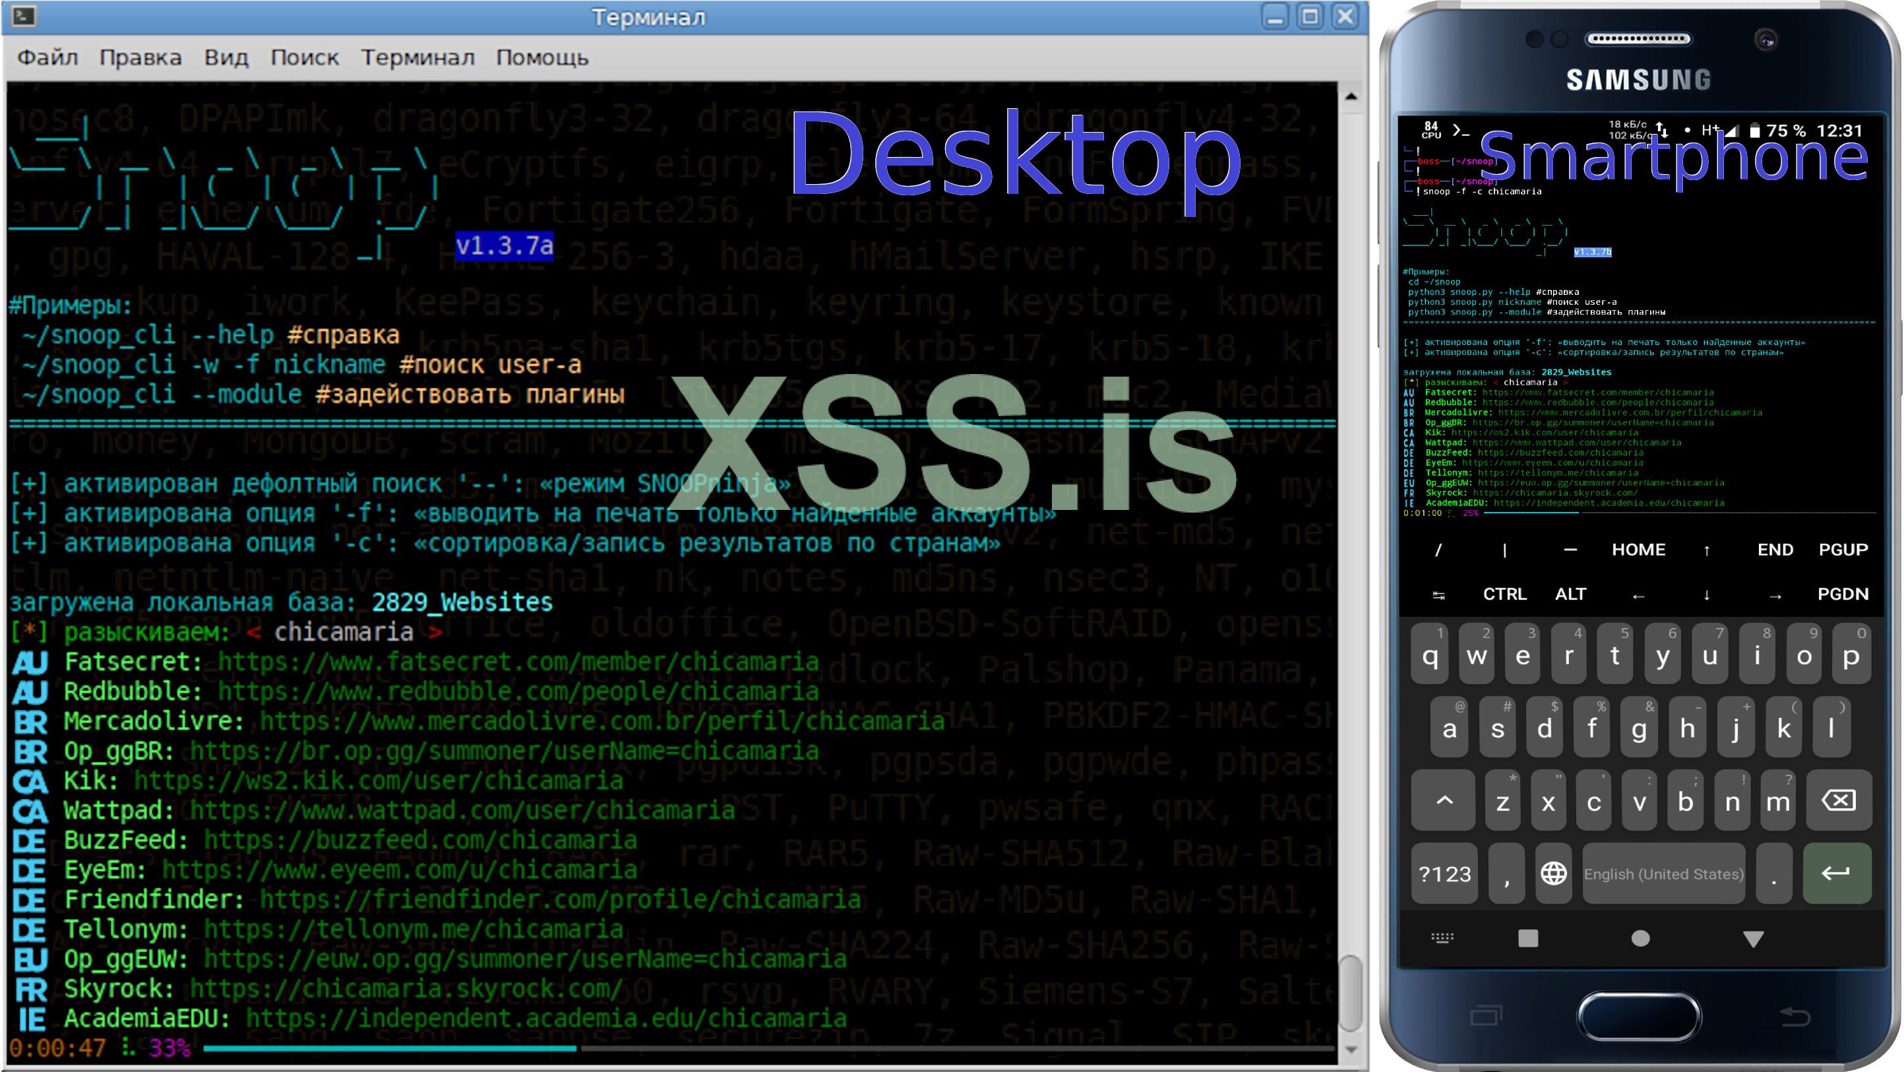Tap the Android square recents button
The height and width of the screenshot is (1072, 1904).
[1528, 939]
